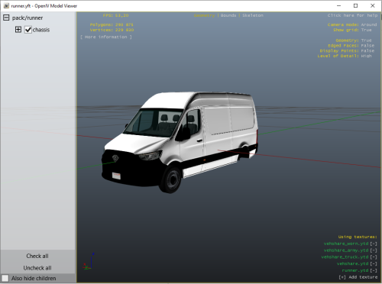The image size is (382, 284).
Task: Toggle Edged Faces value False
Action: click(x=367, y=46)
